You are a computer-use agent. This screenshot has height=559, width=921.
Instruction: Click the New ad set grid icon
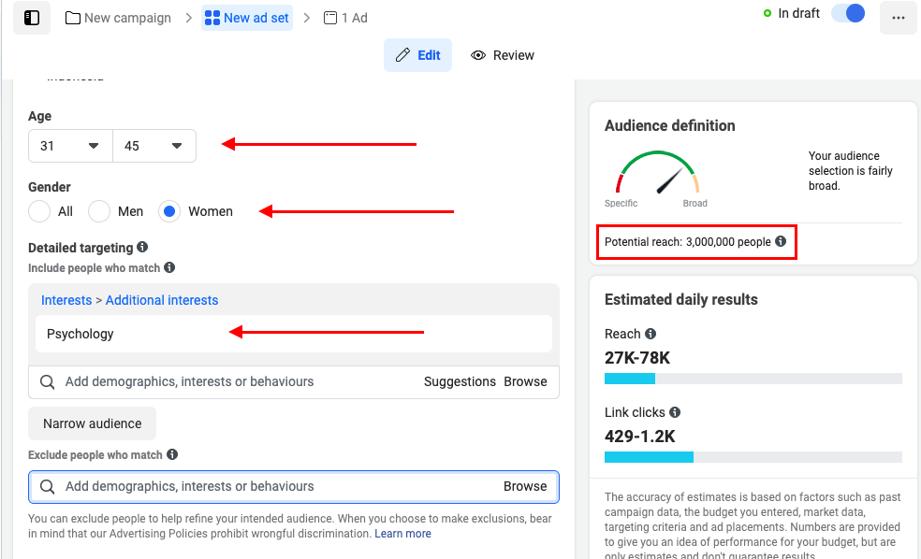tap(212, 18)
